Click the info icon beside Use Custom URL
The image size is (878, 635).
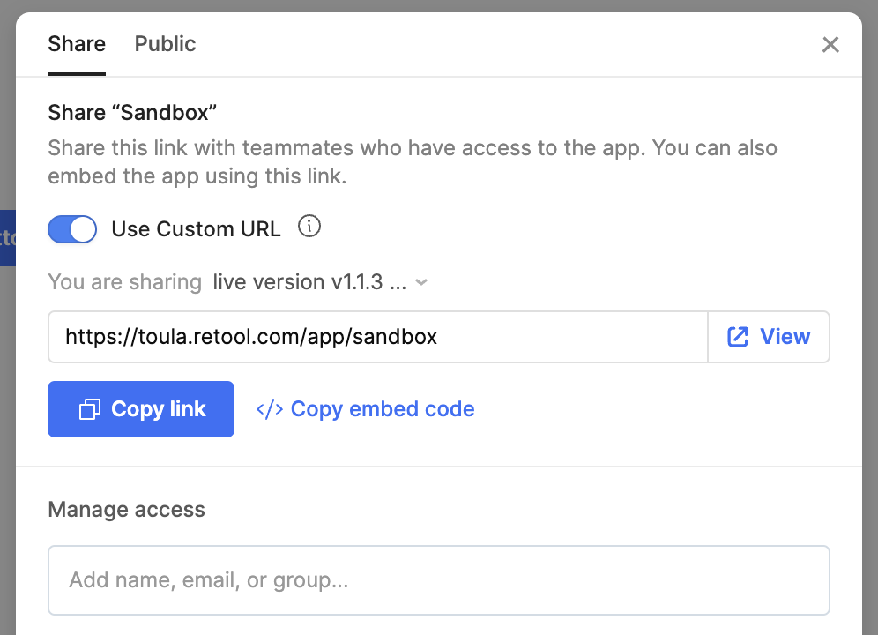point(309,228)
